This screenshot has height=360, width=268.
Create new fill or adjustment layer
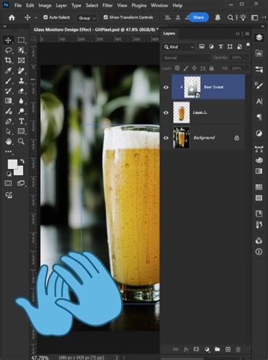[207, 349]
